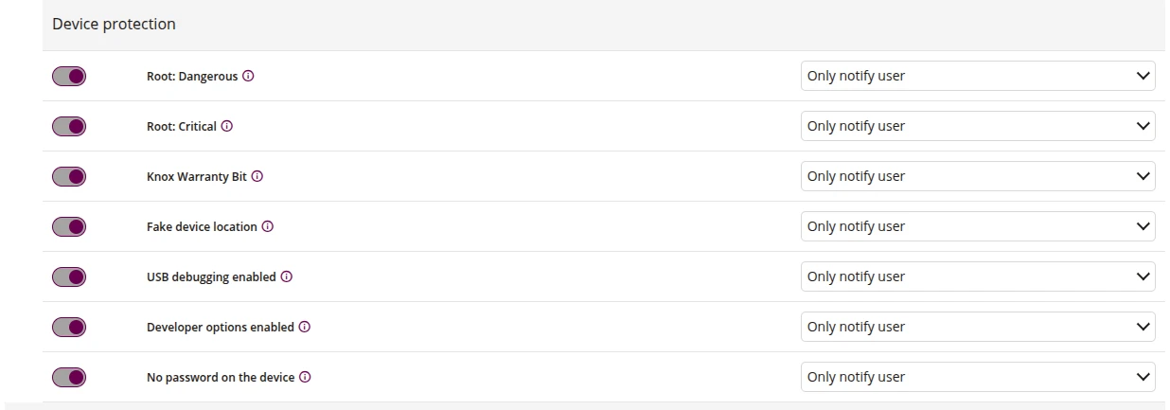The height and width of the screenshot is (410, 1170).
Task: Switch off USB debugging enabled check
Action: 69,276
